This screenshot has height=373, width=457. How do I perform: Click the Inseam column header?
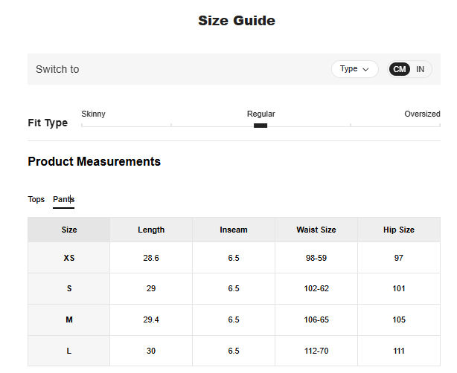click(234, 230)
